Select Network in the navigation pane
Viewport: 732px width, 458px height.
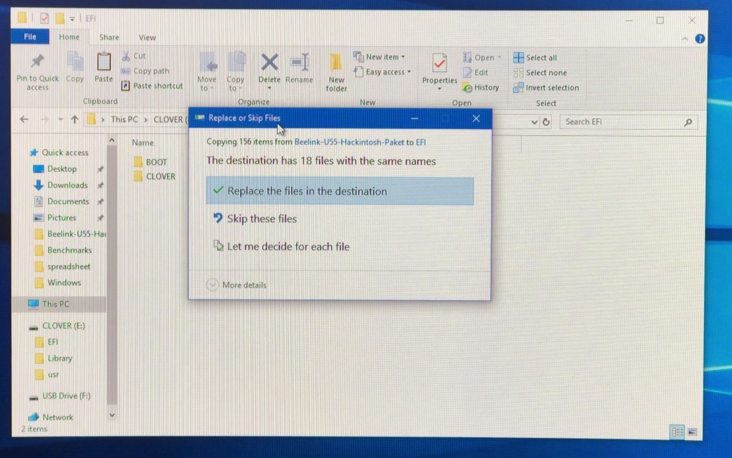51,417
